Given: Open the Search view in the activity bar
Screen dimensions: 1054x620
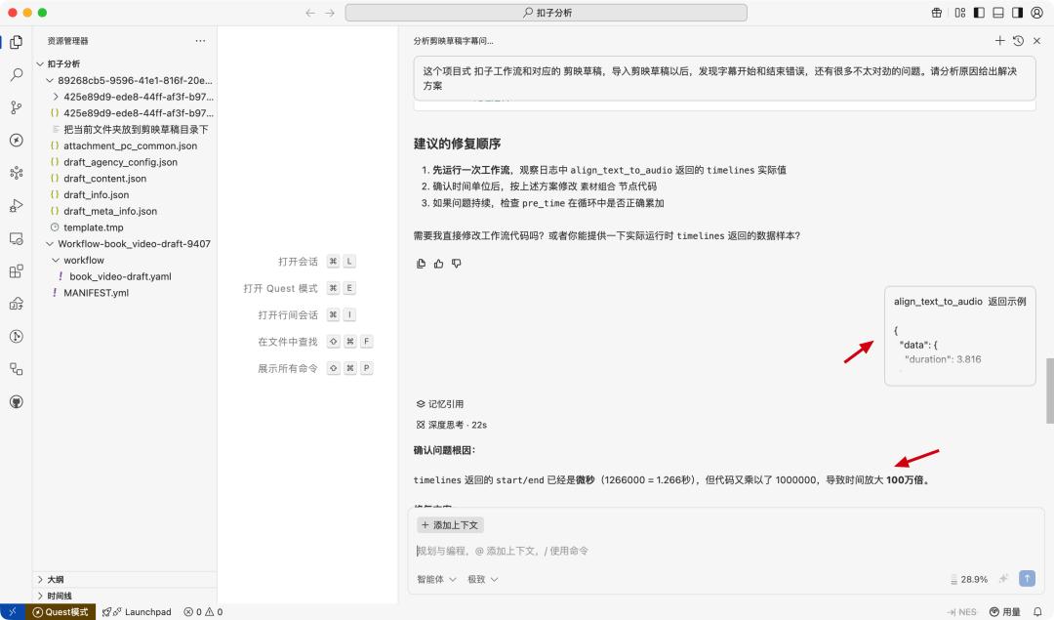Looking at the screenshot, I should [x=15, y=73].
